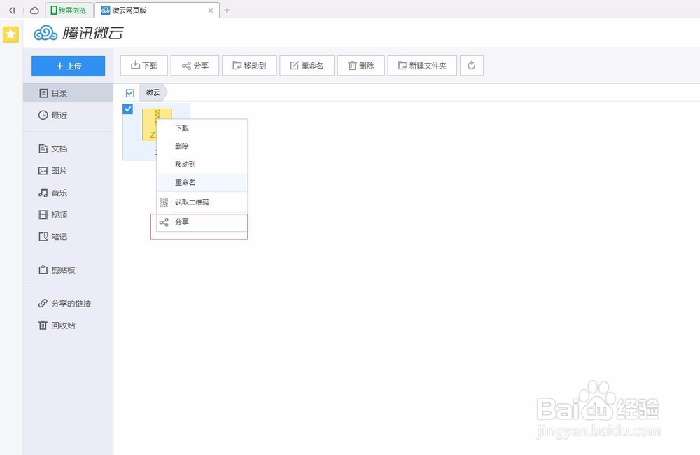Click the zip file thumbnail icon
This screenshot has height=455, width=700.
149,125
